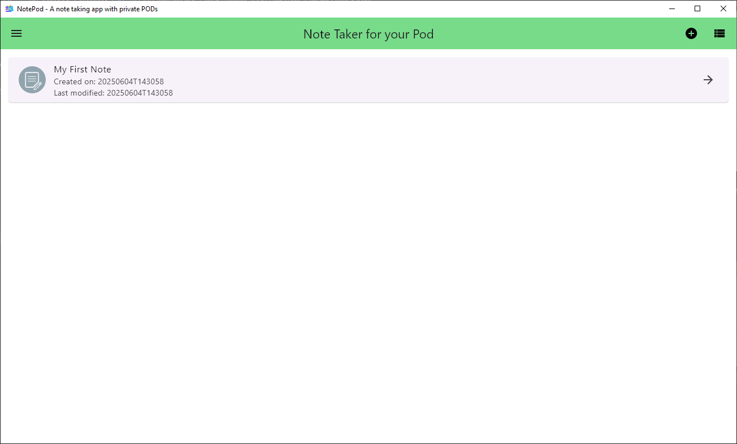Screen dimensions: 737x444
Task: Create a new note with the plus icon
Action: (x=691, y=33)
